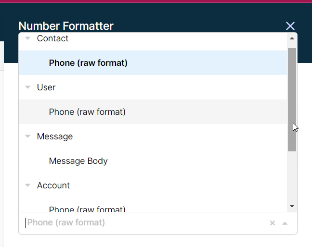Click the scrollbar track below the thumb
Screen dimensions: 312x247
[292, 177]
